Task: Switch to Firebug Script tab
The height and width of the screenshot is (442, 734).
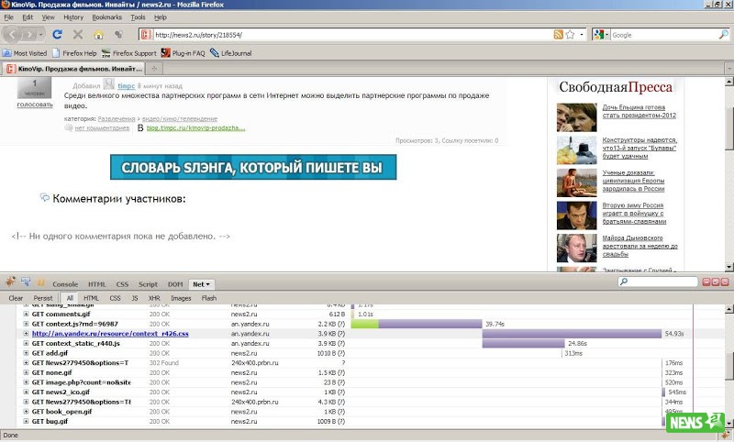Action: [148, 284]
